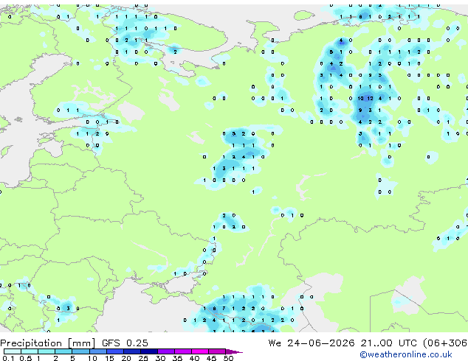The height and width of the screenshot is (361, 468).
Task: Select the '45' legend scale label
Action: click(x=211, y=358)
